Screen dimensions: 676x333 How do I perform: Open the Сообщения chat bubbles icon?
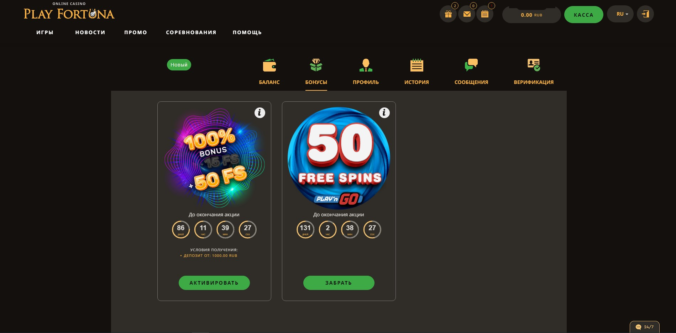tap(471, 65)
